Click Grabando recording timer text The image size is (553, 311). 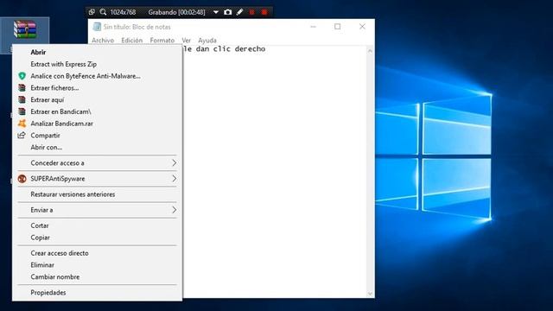176,12
